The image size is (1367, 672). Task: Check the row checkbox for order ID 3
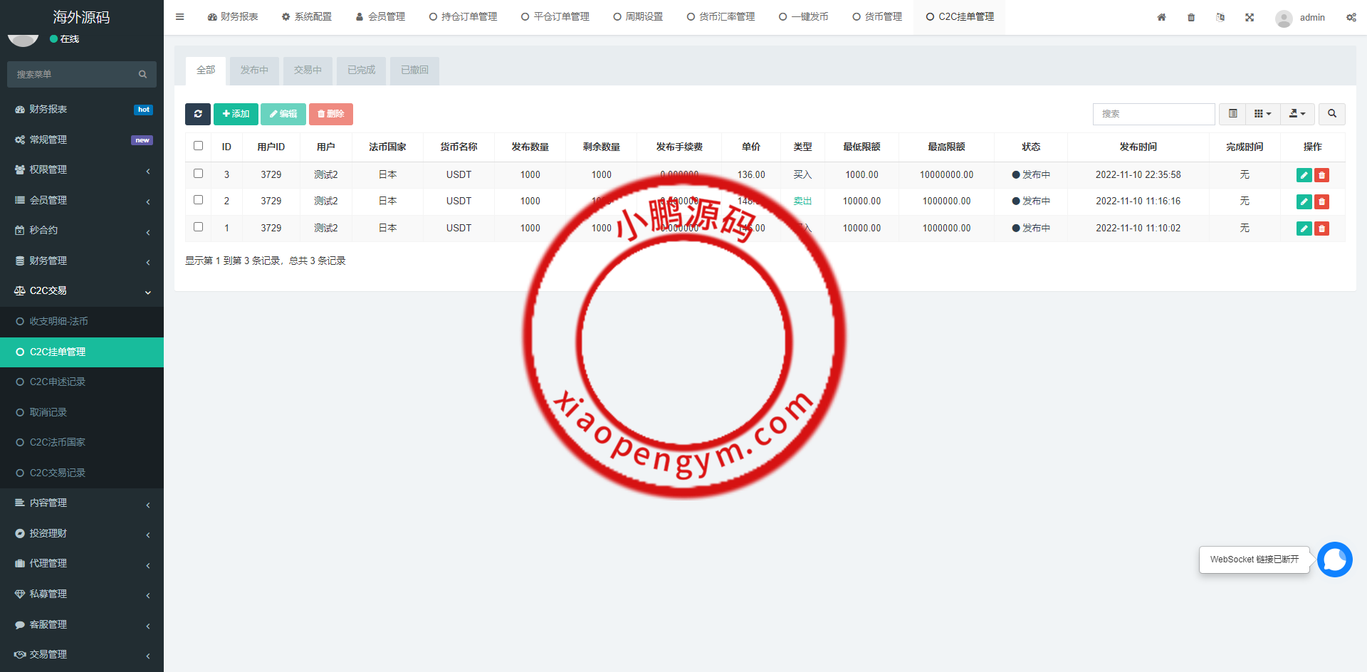[x=198, y=174]
